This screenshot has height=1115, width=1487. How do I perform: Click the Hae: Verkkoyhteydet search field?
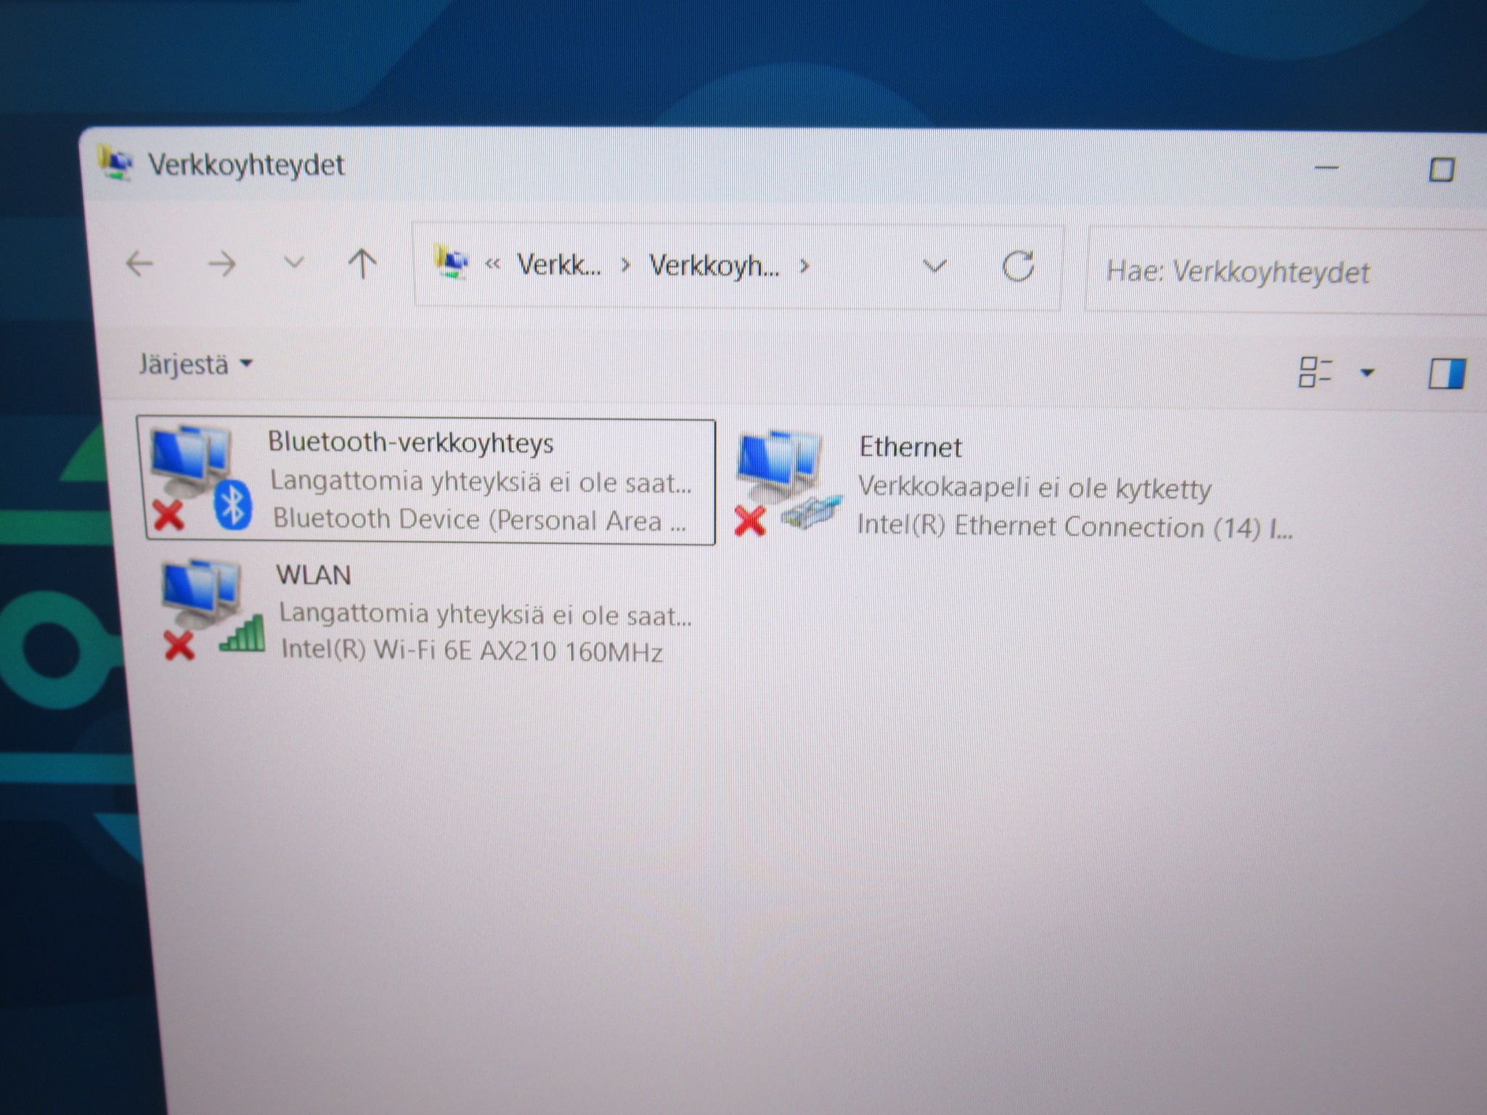tap(1285, 272)
